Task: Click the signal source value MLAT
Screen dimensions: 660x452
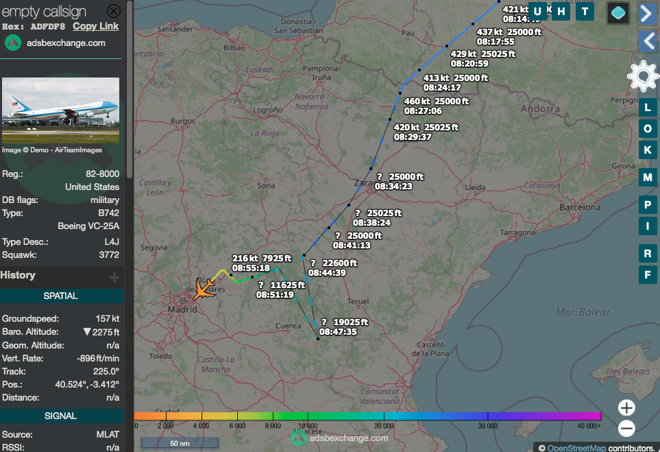Action: click(108, 435)
